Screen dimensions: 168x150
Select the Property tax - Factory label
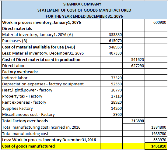(22, 96)
